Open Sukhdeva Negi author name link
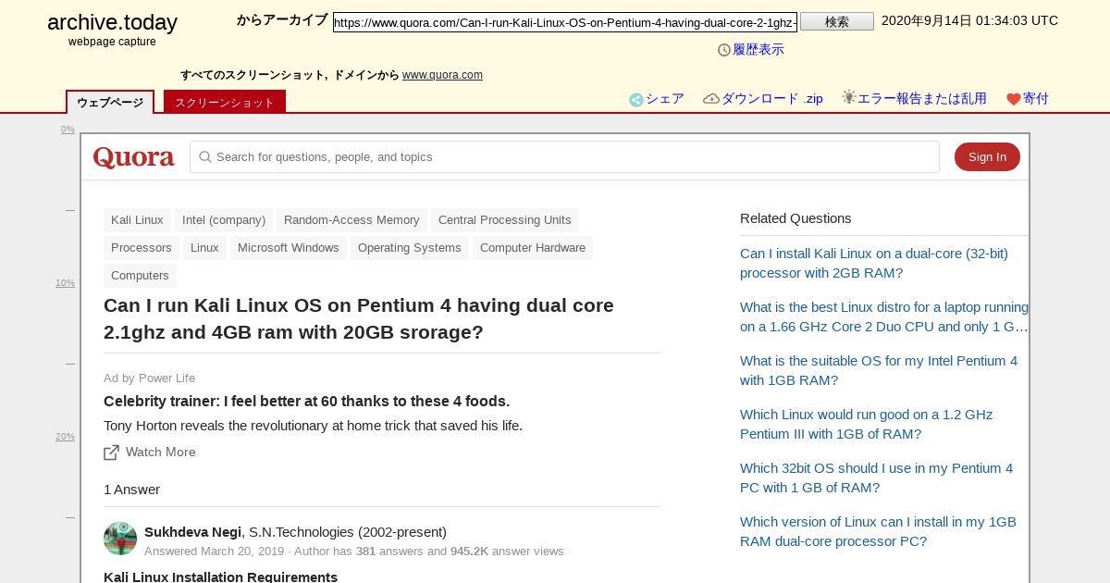This screenshot has width=1110, height=583. pos(192,532)
